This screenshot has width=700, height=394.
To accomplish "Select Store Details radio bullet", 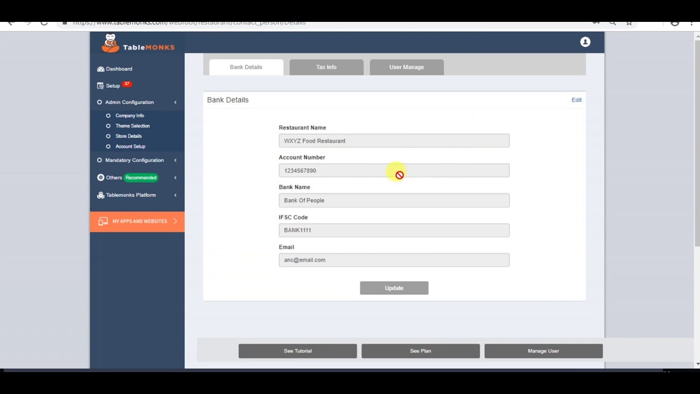I will pos(108,136).
